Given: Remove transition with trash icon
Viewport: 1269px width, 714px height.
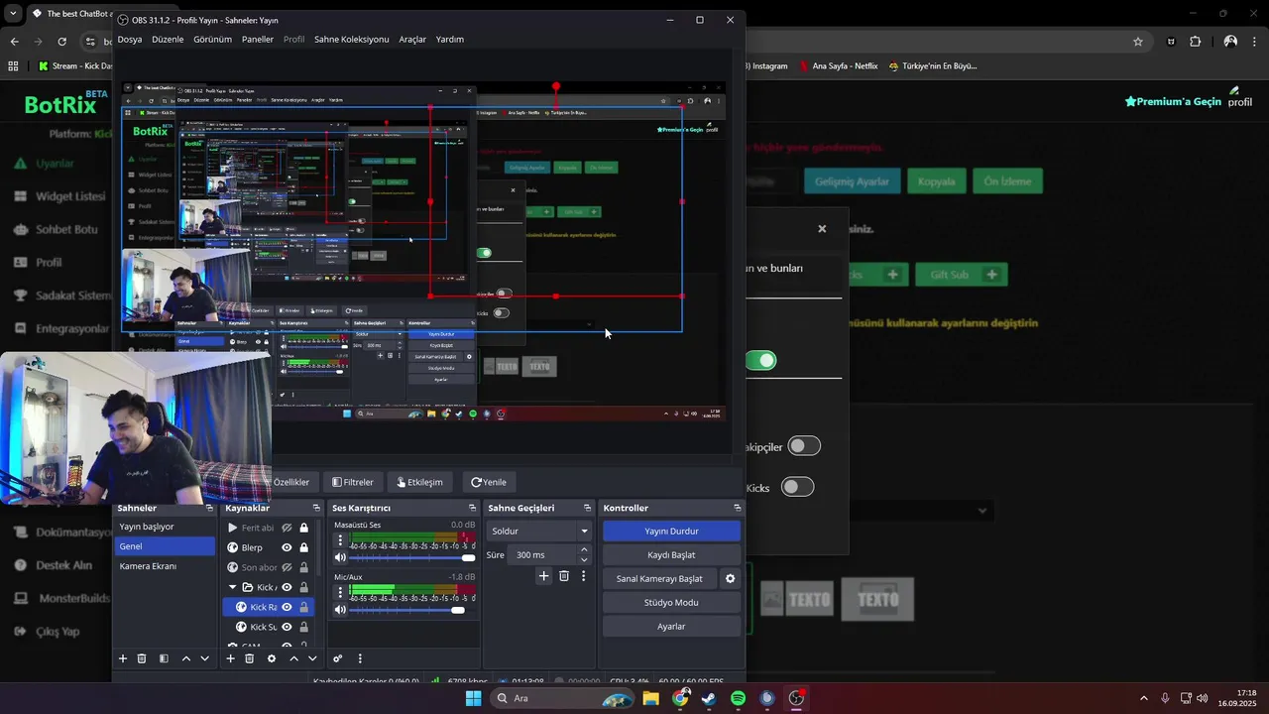Looking at the screenshot, I should (564, 576).
